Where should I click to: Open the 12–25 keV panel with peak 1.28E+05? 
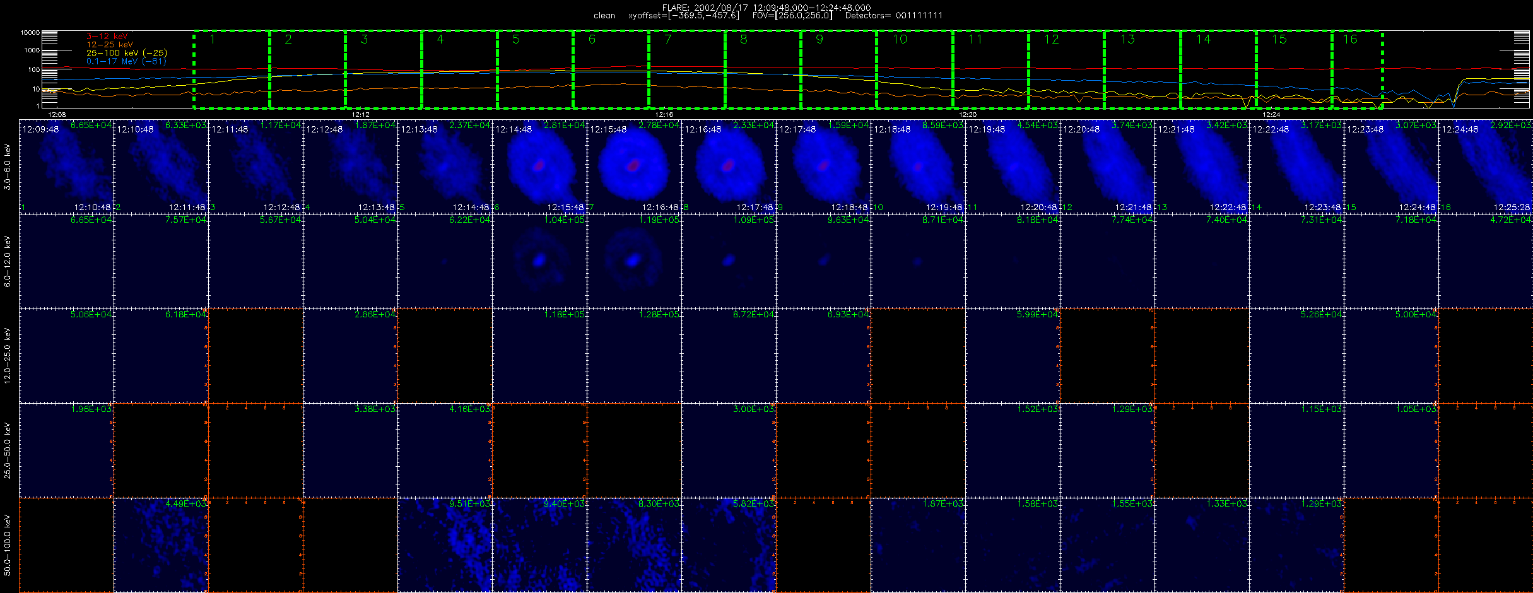tap(634, 356)
